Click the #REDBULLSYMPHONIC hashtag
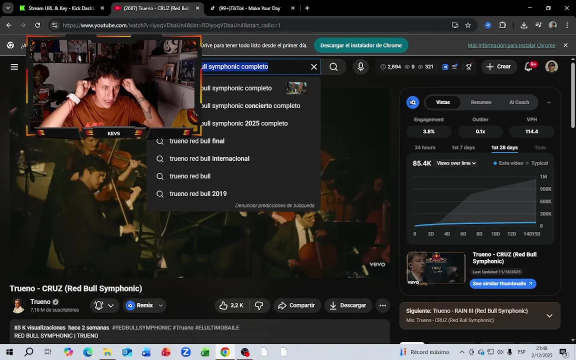Viewport: 576px width, 360px height. [x=142, y=327]
